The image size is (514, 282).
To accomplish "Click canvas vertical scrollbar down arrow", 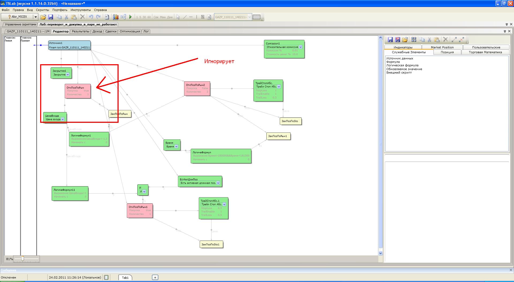I will [x=381, y=253].
